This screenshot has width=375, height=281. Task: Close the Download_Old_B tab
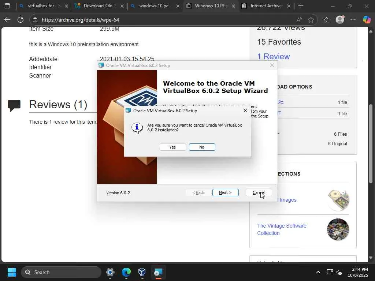coord(122,6)
